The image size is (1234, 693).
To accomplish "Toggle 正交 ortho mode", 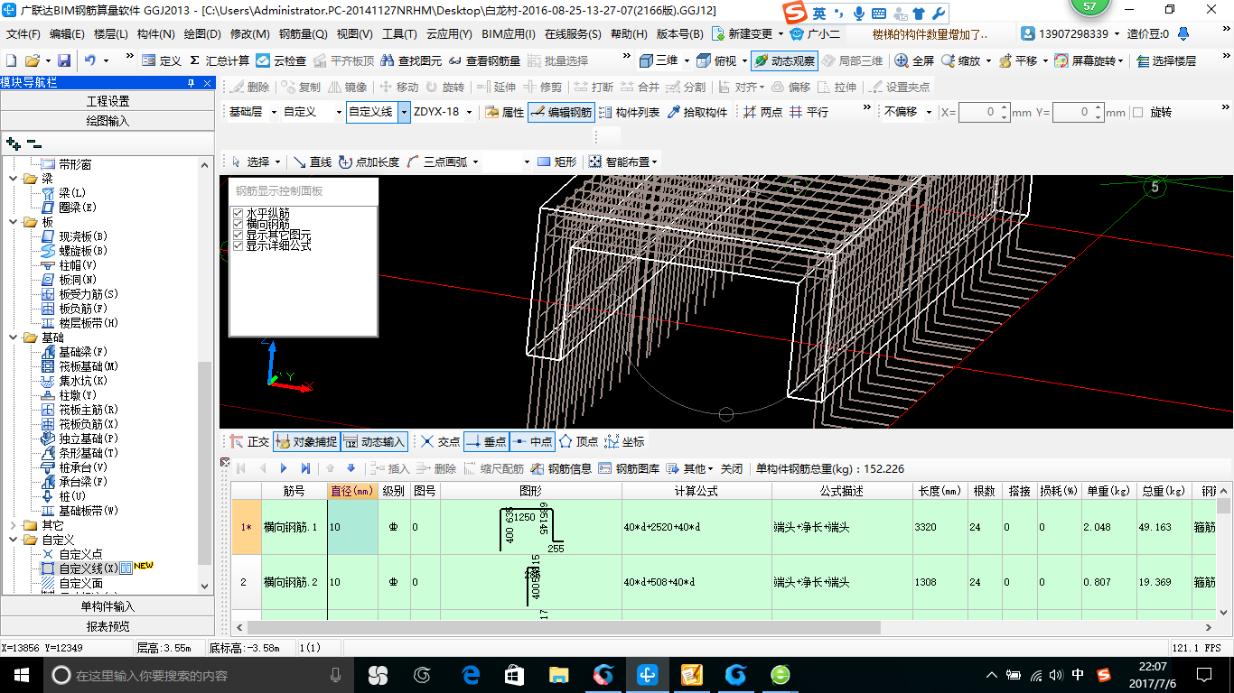I will tap(248, 441).
